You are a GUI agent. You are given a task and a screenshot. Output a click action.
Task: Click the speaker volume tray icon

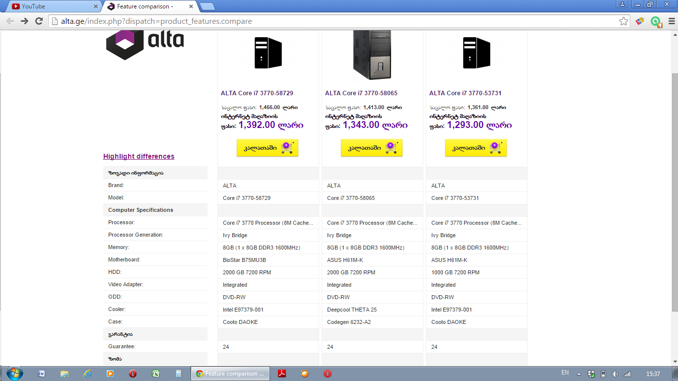pyautogui.click(x=615, y=374)
